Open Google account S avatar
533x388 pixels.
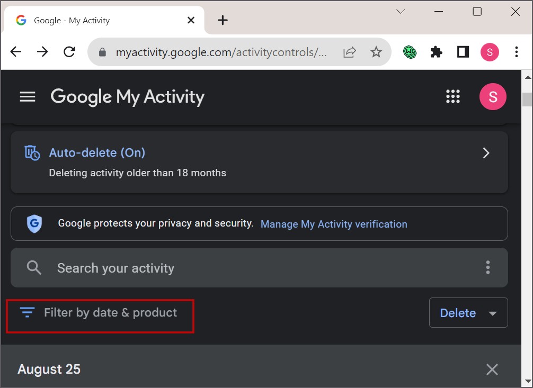click(493, 96)
